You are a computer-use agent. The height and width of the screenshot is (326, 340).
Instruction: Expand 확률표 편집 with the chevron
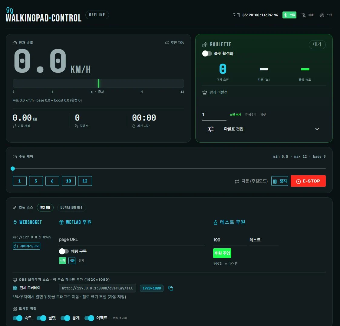click(317, 129)
